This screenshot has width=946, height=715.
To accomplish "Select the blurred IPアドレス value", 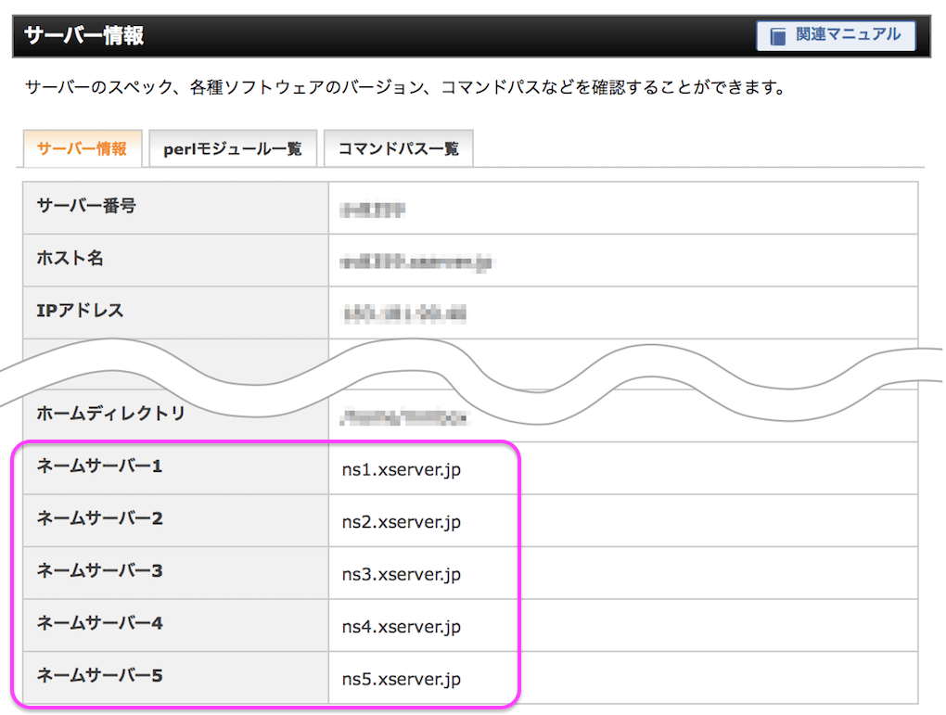I will pyautogui.click(x=404, y=314).
